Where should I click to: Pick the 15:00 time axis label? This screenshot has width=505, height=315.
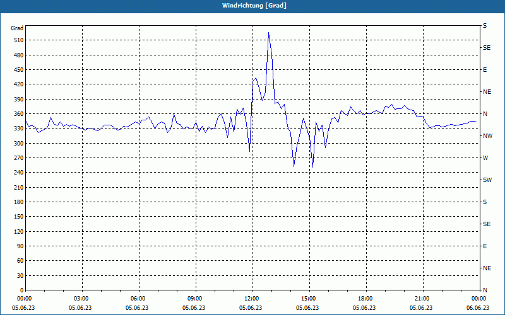click(x=307, y=298)
